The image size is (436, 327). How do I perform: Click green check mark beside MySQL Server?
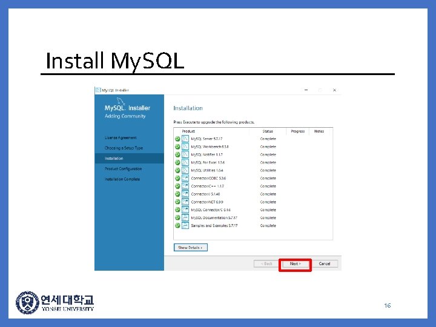[177, 139]
